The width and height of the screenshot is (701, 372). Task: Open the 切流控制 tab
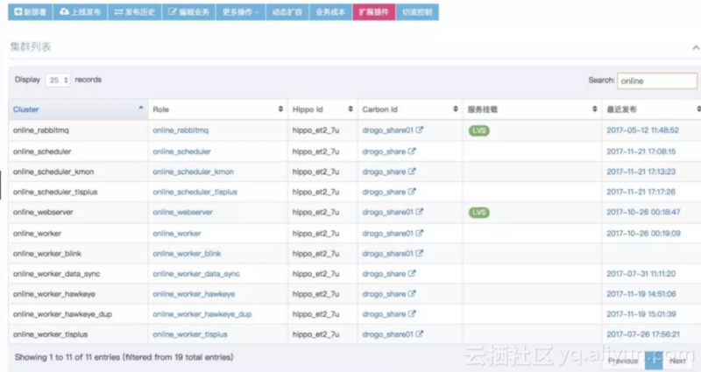417,12
